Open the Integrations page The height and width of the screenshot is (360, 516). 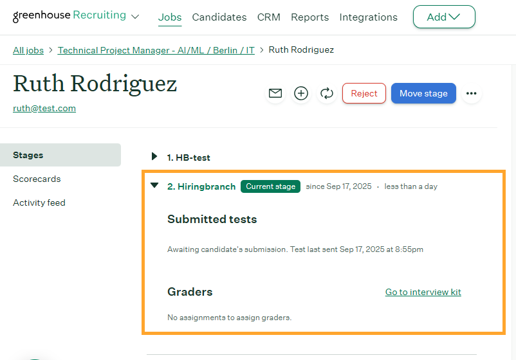(368, 17)
